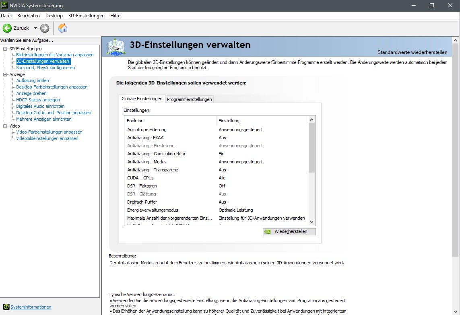Open the Hilfe menu
The height and width of the screenshot is (315, 460).
pyautogui.click(x=115, y=16)
